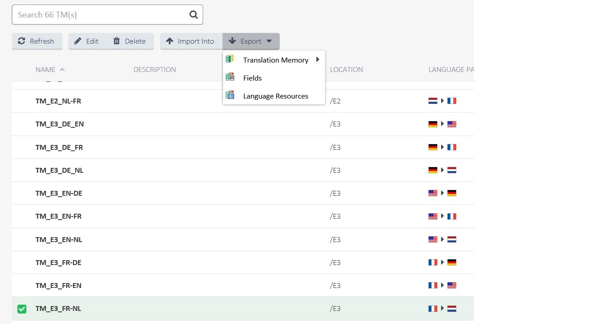This screenshot has height=324, width=596.
Task: Click the Refresh icon
Action: [x=21, y=41]
